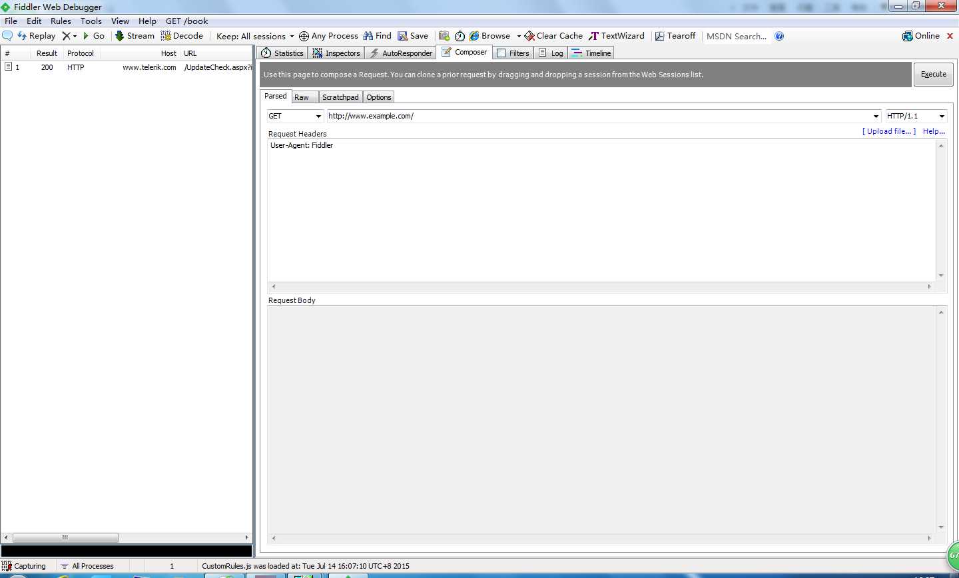Click the Execute button
959x578 pixels.
pos(934,75)
